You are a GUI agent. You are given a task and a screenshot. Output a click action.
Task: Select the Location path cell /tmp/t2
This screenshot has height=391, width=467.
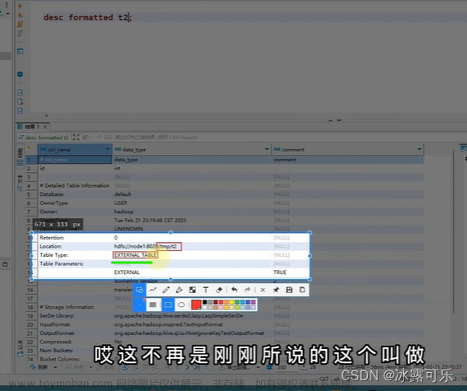click(192, 246)
